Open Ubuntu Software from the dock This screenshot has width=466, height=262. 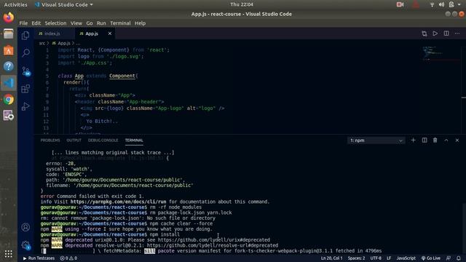click(x=8, y=50)
